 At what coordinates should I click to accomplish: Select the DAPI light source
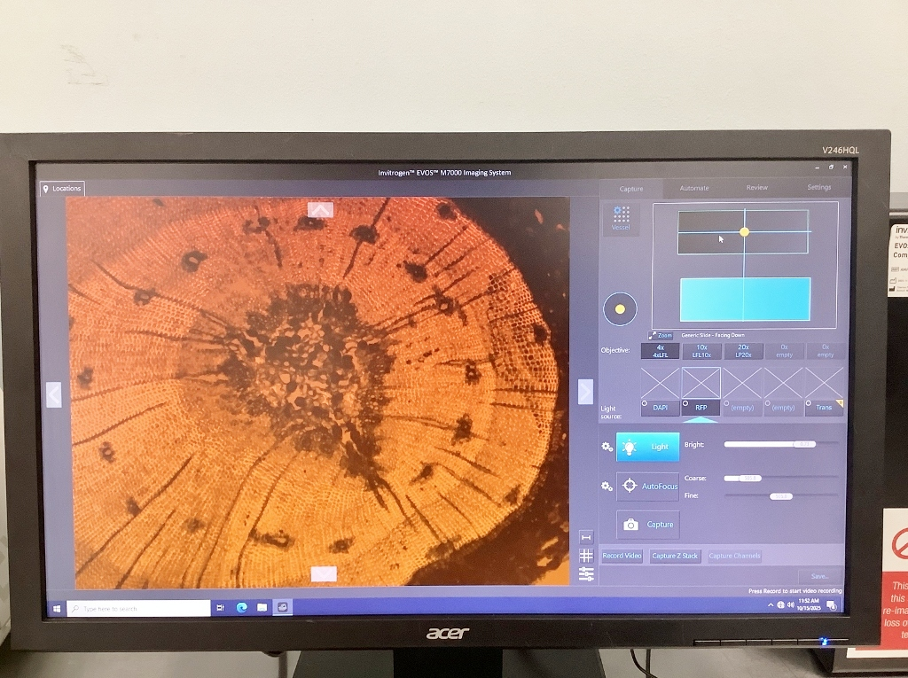click(661, 407)
